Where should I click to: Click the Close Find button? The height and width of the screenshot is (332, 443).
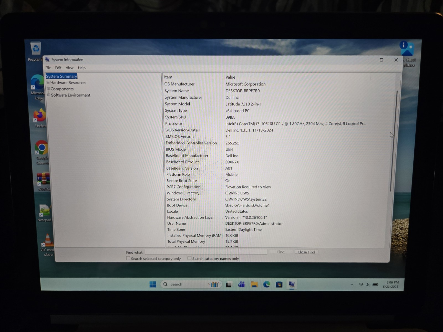click(306, 252)
